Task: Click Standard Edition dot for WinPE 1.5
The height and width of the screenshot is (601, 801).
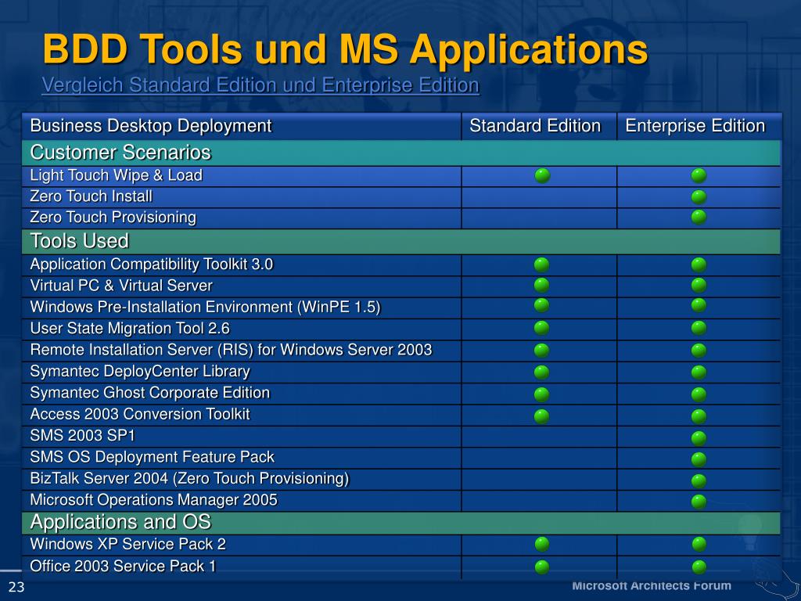Action: click(x=542, y=305)
